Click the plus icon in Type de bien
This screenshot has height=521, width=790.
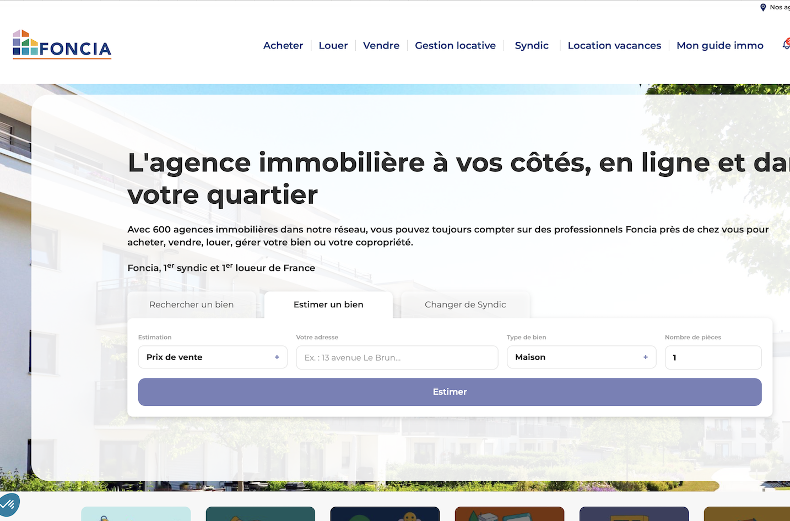[x=646, y=357]
